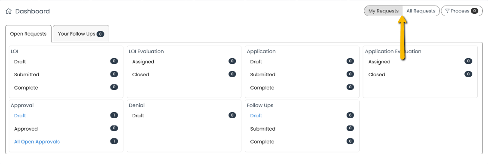Select Application Complete row
Image resolution: width=488 pixels, height=164 pixels.
302,88
